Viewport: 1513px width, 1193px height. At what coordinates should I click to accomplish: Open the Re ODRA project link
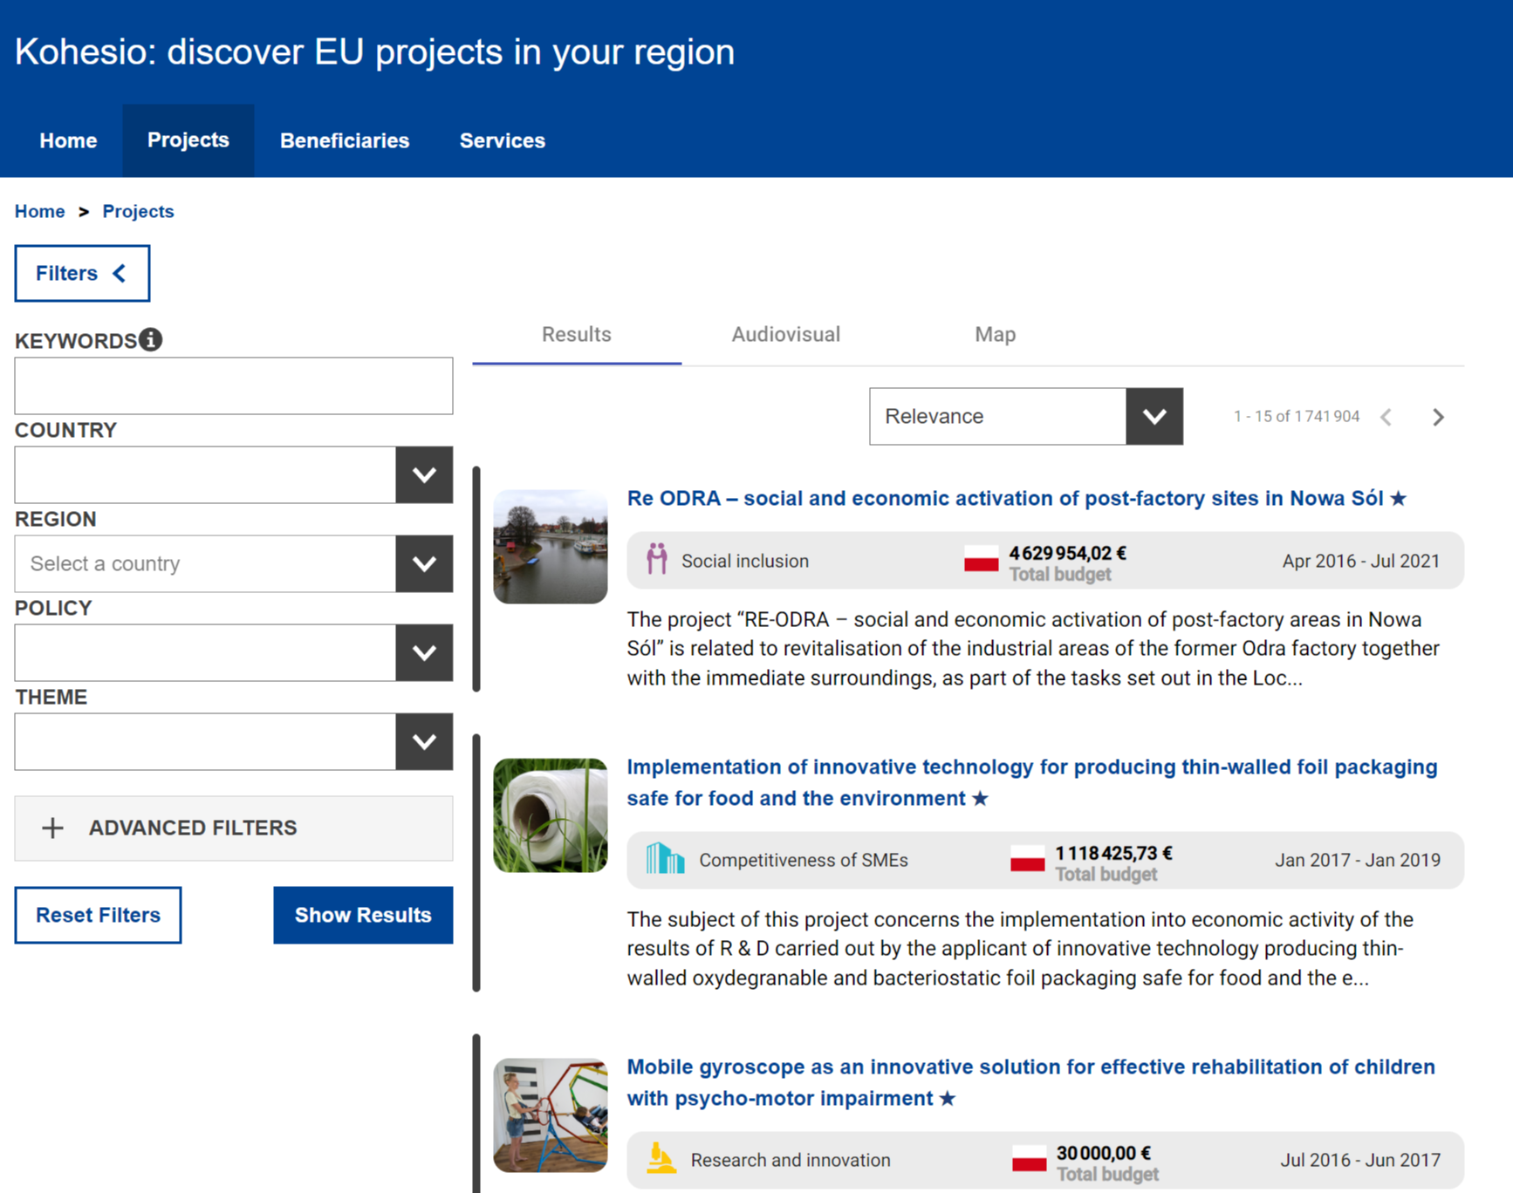click(x=1004, y=499)
